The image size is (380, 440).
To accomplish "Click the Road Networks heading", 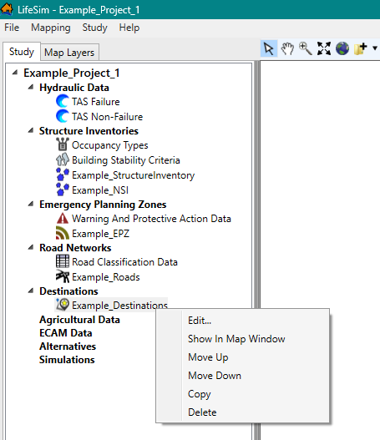I will coord(75,248).
